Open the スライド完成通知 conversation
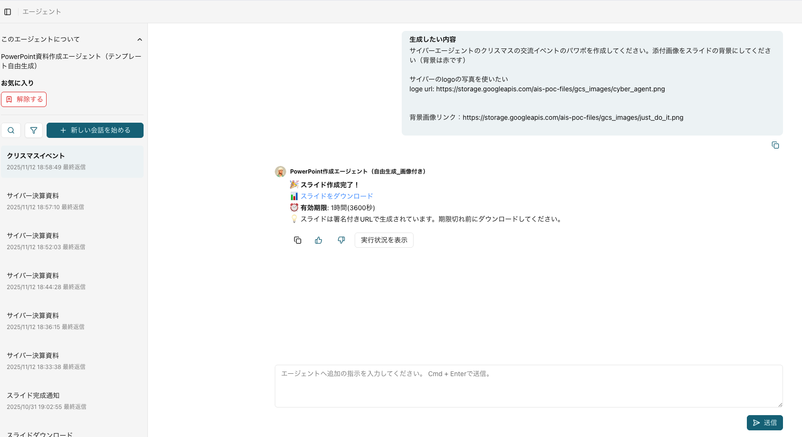 tap(72, 401)
